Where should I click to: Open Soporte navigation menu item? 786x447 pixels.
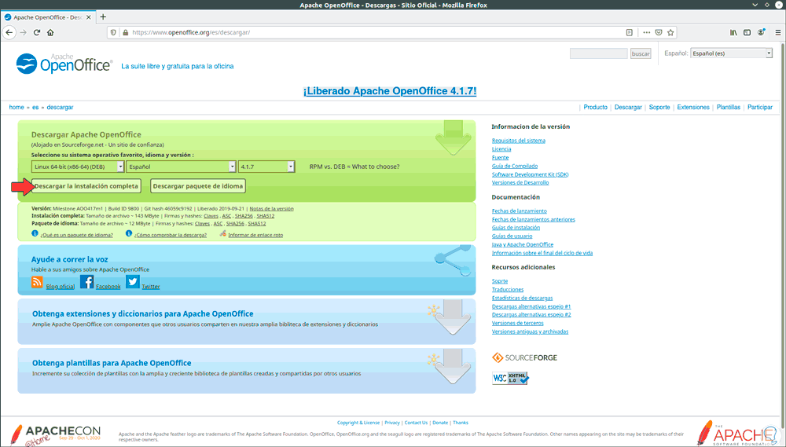point(659,108)
